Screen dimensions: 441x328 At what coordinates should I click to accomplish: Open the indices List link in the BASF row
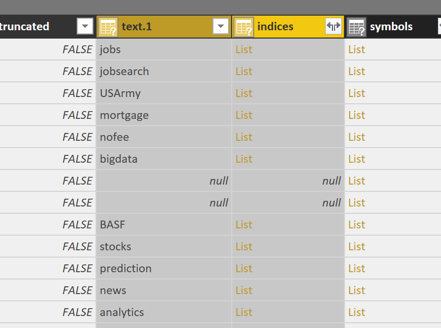pyautogui.click(x=244, y=225)
